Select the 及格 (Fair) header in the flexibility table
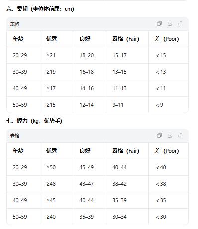This screenshot has height=229, width=198. tap(126, 39)
